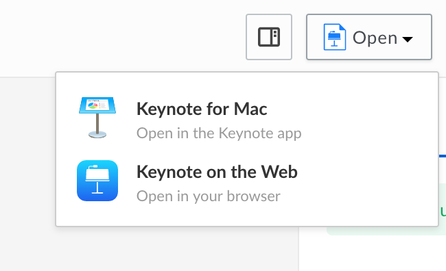Choose Keynote on the Web menu entry
This screenshot has width=446, height=271.
click(247, 181)
